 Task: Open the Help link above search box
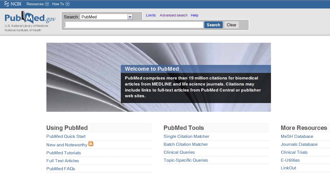(x=194, y=15)
